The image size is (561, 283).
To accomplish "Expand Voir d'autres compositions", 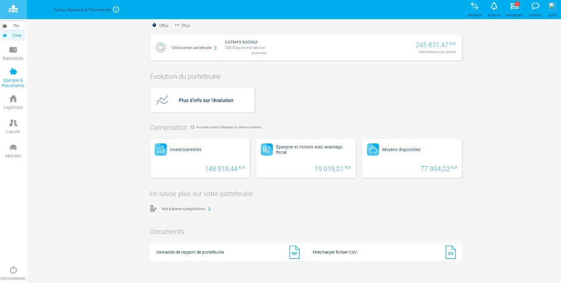I will tap(186, 209).
